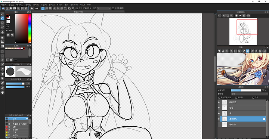This screenshot has width=269, height=139.
Task: Undock the Layer panel via float icon
Action: [x=265, y=87]
